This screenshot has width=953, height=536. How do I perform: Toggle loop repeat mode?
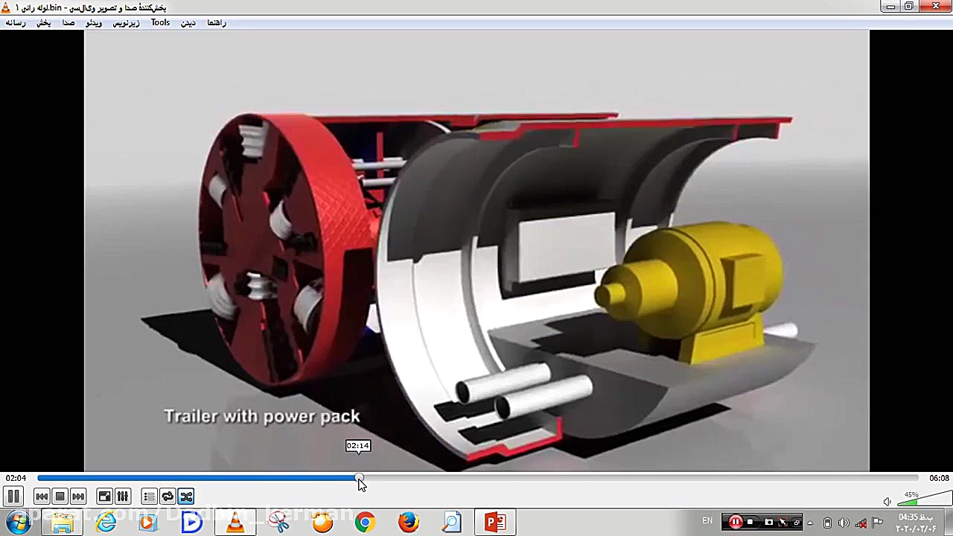(168, 497)
